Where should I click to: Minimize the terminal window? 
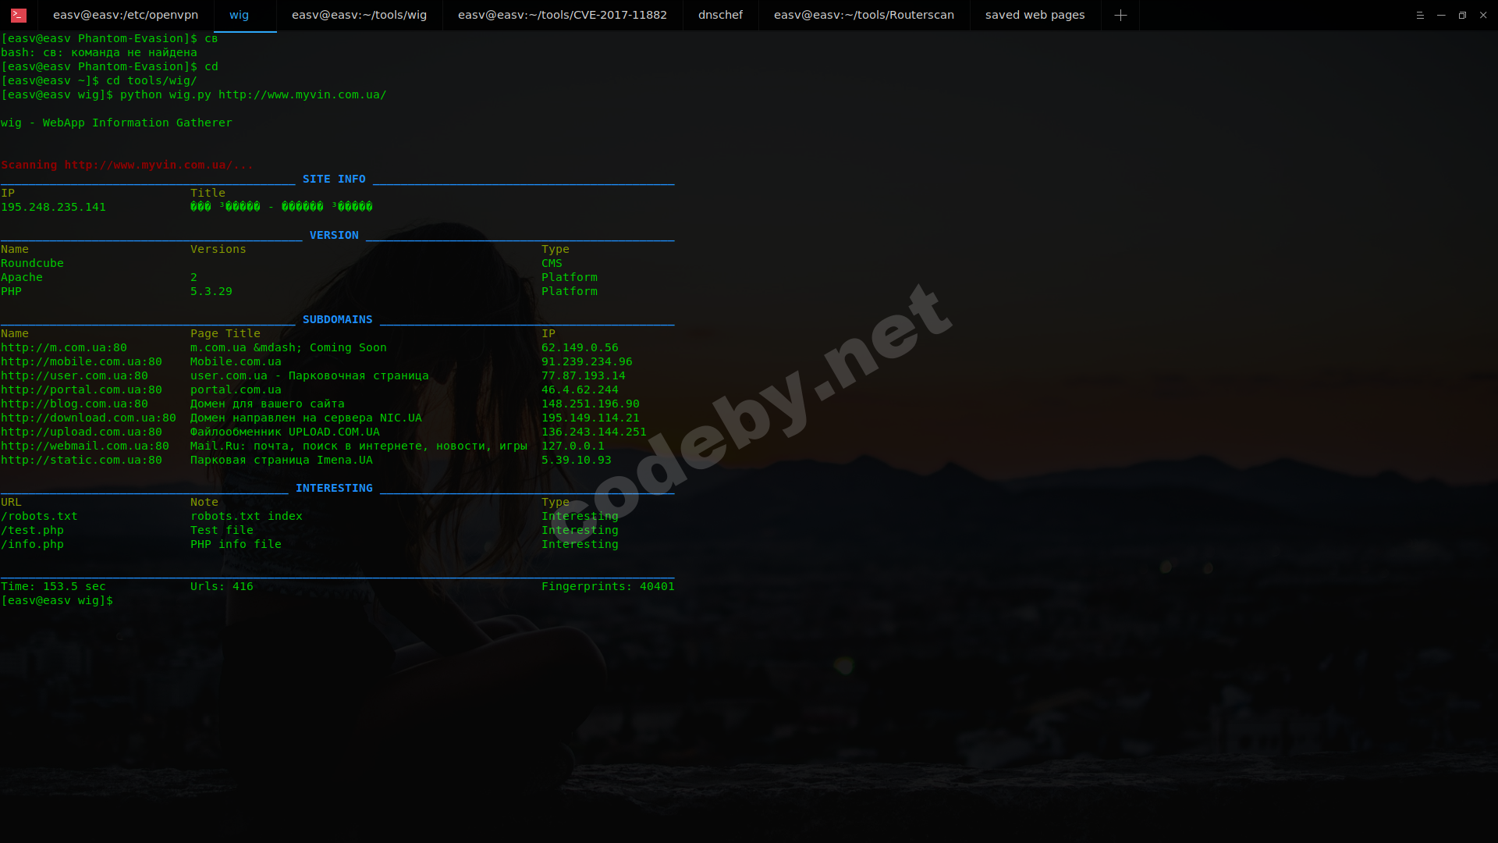click(x=1439, y=15)
